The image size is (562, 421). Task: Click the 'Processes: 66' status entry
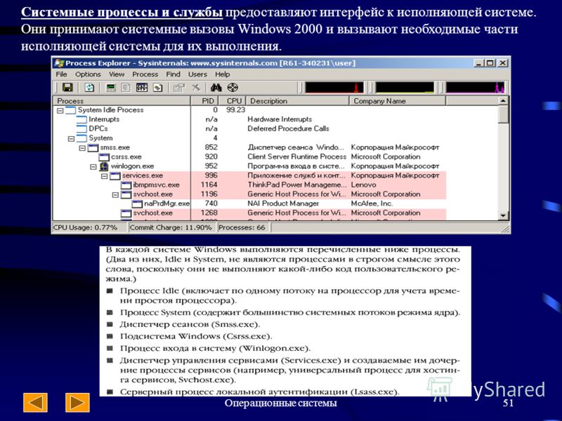(242, 227)
